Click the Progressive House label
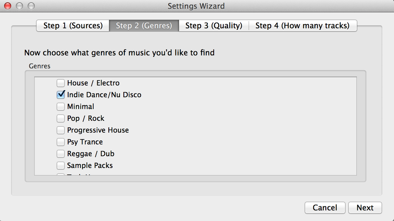Screen dimensions: 394x221 click(98, 130)
